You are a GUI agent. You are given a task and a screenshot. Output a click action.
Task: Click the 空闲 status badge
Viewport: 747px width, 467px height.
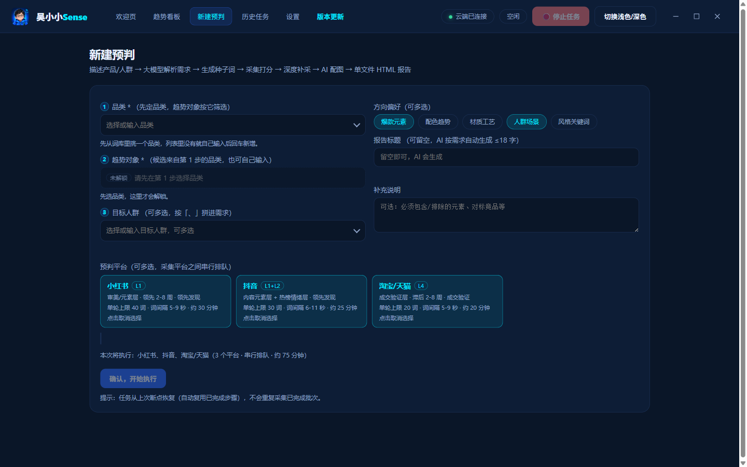point(513,17)
